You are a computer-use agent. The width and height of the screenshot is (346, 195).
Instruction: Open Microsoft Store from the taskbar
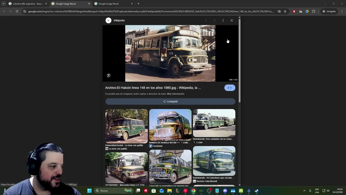point(154,191)
